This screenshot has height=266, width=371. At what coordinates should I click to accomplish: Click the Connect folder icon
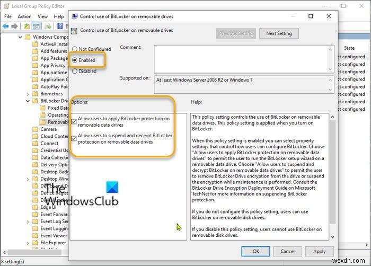click(35, 144)
